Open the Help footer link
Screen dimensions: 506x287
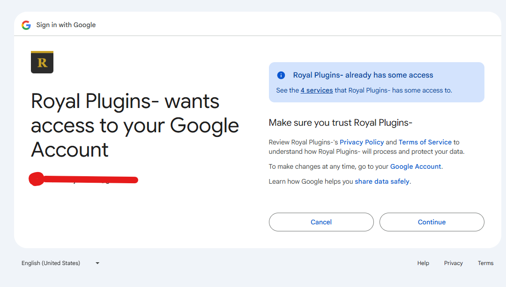click(x=423, y=263)
